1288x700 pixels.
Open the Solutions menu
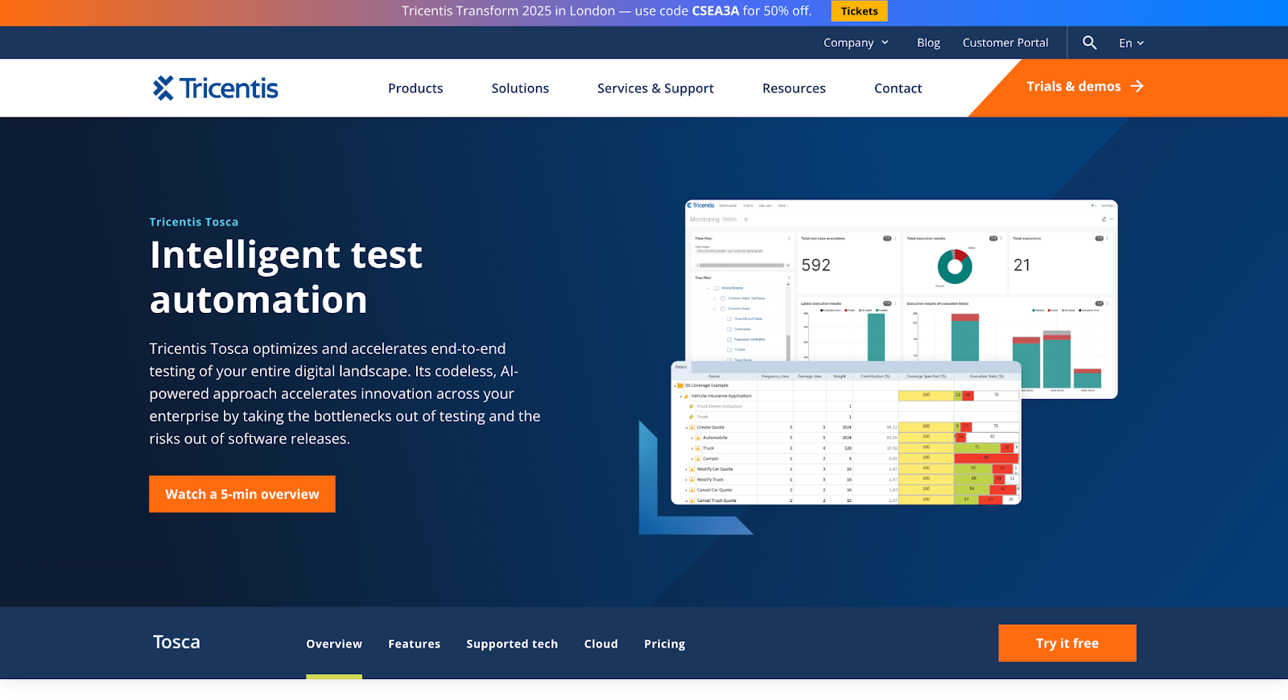point(520,89)
